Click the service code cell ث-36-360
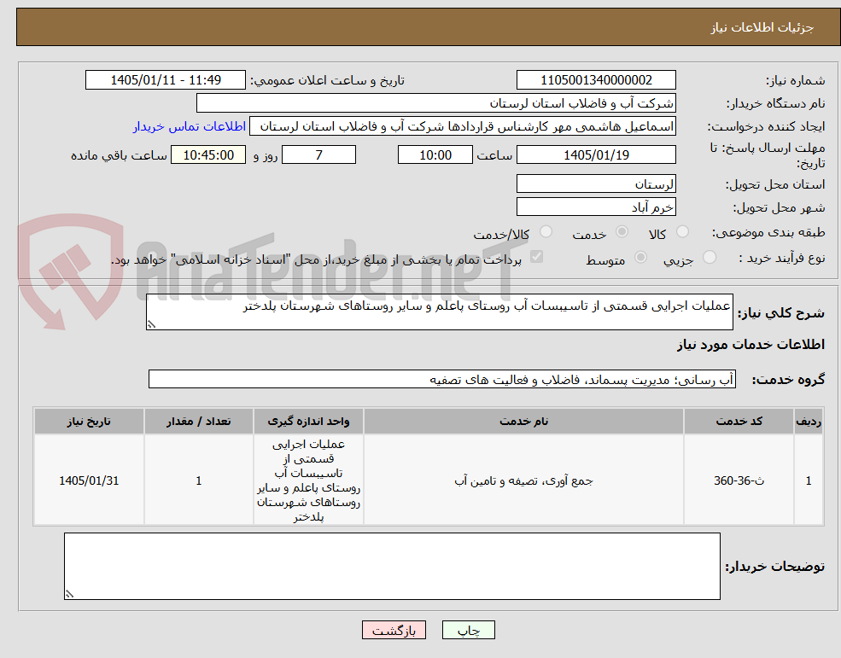 [739, 480]
